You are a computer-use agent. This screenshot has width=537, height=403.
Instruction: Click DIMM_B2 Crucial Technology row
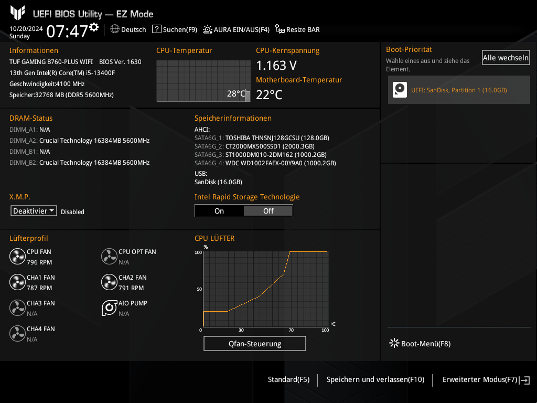click(x=80, y=163)
